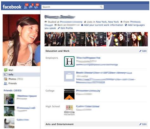Open the fourth photo with yellow roses

[x=117, y=39]
